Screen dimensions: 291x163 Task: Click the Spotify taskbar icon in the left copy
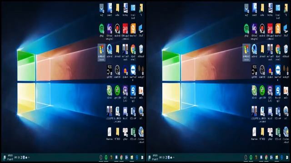[x=106, y=158]
